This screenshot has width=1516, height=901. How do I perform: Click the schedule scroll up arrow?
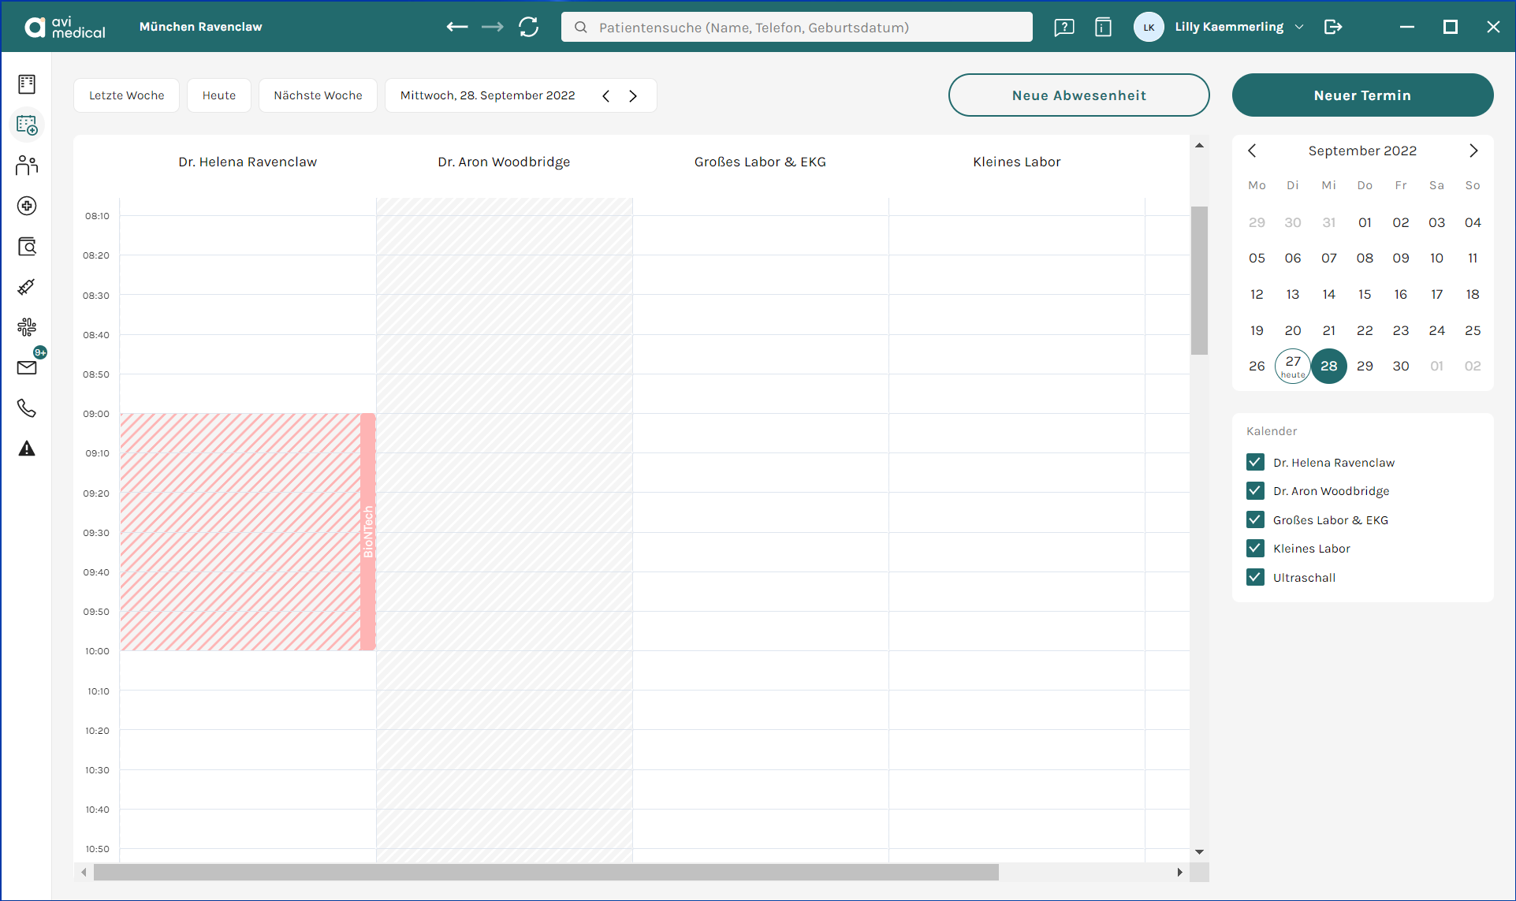(x=1199, y=145)
